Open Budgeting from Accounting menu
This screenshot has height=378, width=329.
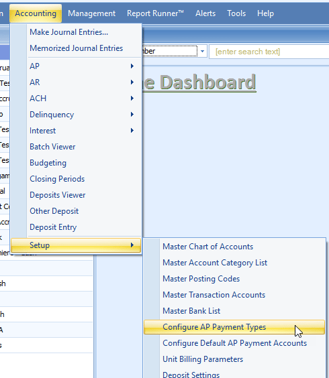click(x=76, y=163)
